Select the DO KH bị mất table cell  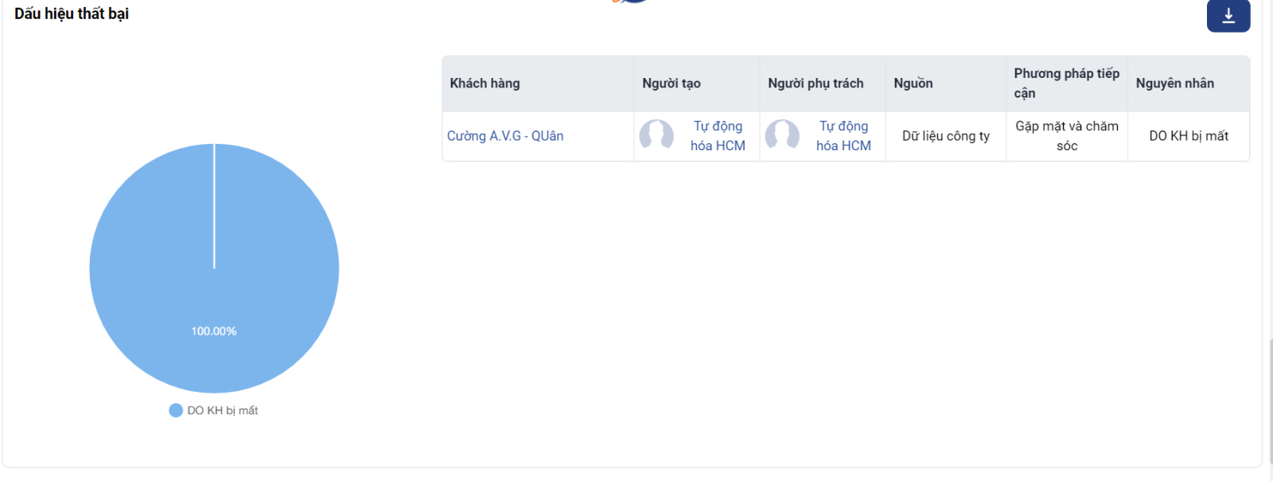tap(1189, 136)
